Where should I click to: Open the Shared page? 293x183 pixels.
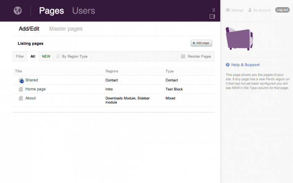(x=31, y=80)
